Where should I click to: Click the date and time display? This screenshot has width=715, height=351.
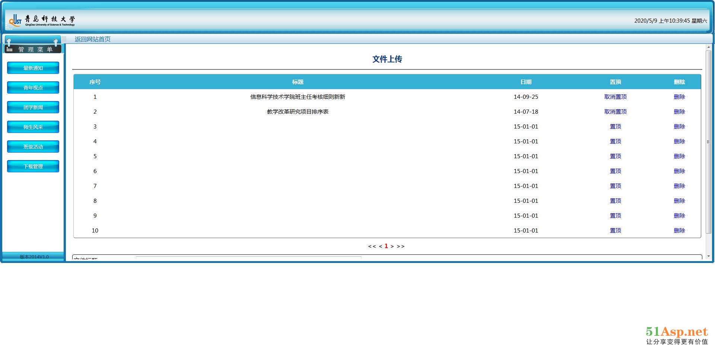pos(671,21)
